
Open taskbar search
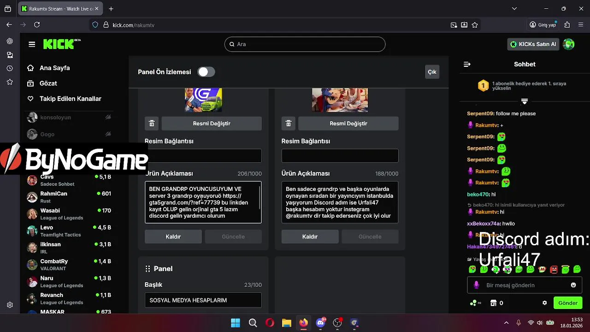tap(253, 323)
